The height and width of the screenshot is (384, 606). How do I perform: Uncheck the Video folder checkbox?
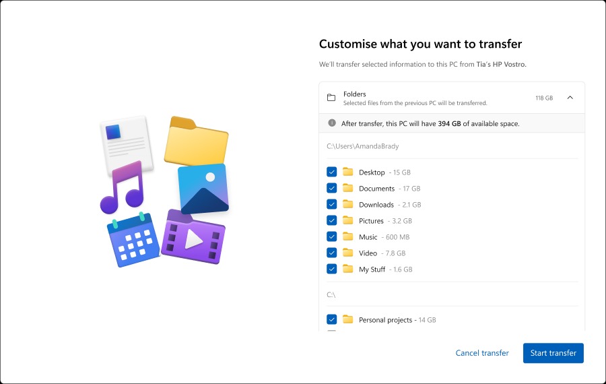click(332, 253)
